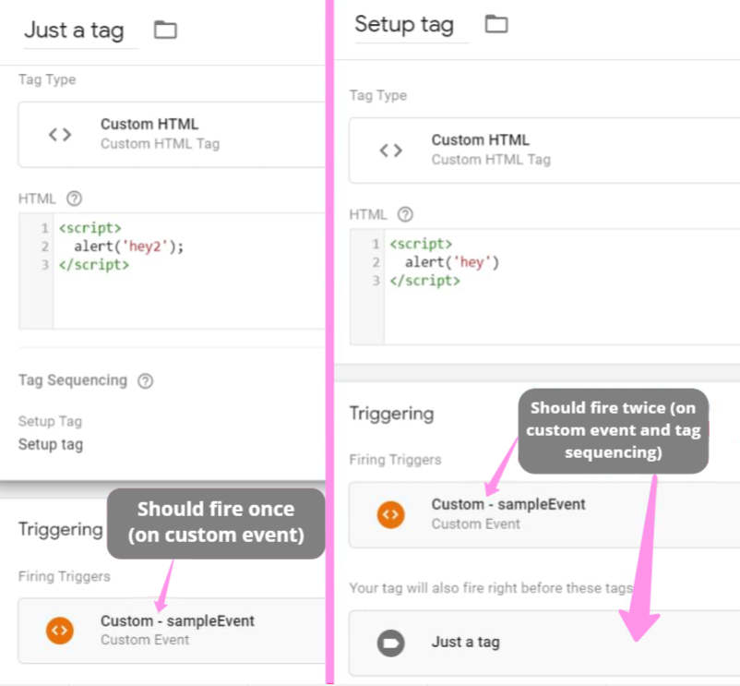Open the HTML help icon in the 'Just a tag' panel
This screenshot has height=686, width=740.
75,199
